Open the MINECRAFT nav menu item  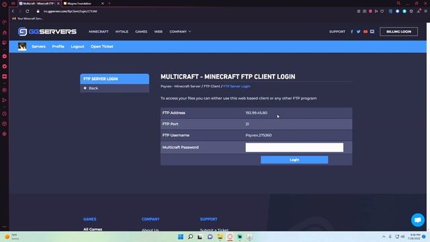coord(99,32)
